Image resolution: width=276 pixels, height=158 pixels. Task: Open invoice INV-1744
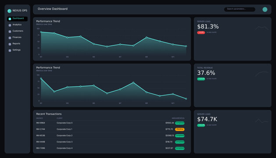pyautogui.click(x=40, y=129)
